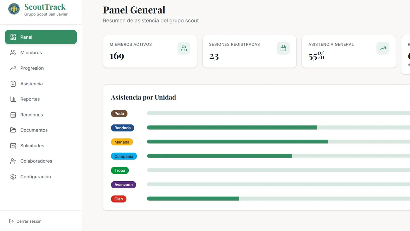Click the Asistencia clipboard-check icon
The width and height of the screenshot is (410, 231).
(x=13, y=84)
